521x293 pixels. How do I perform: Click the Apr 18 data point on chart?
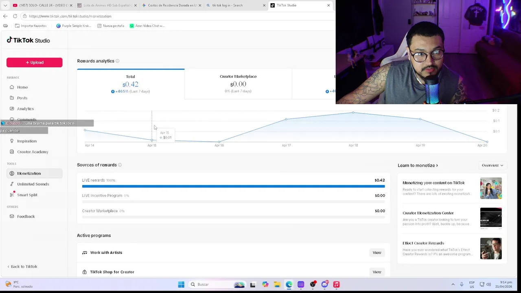[353, 112]
